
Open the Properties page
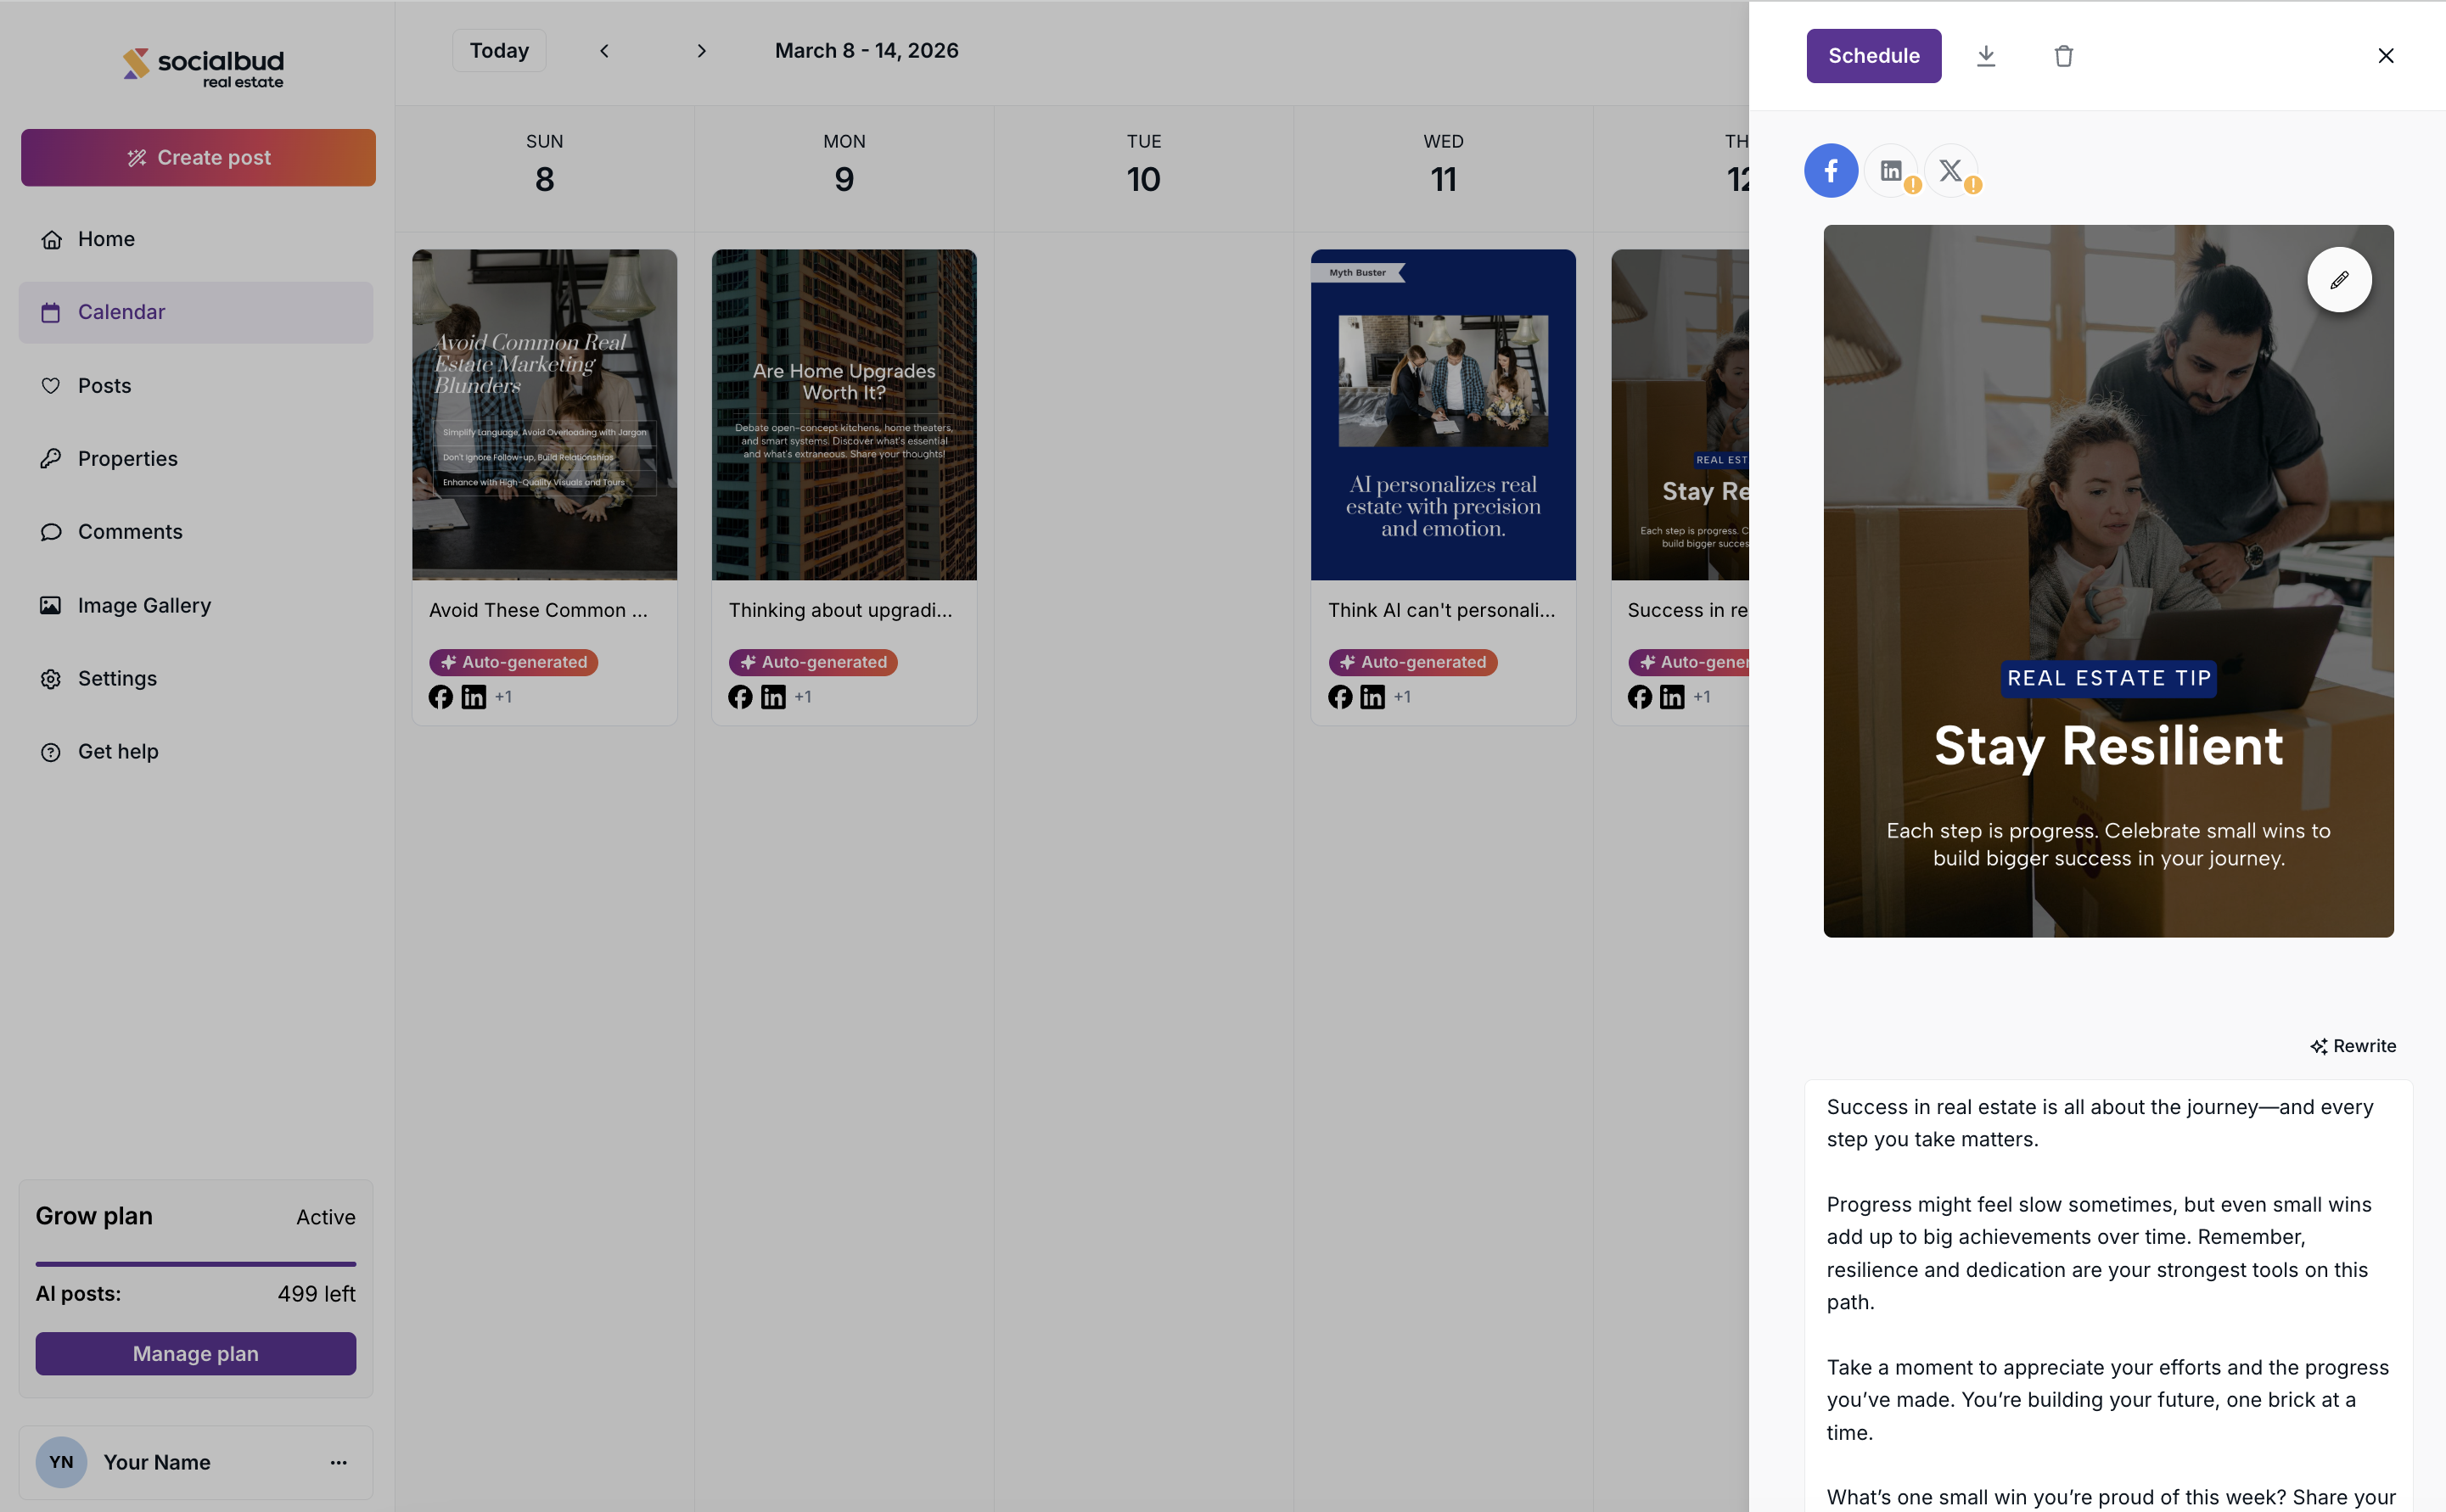tap(127, 459)
